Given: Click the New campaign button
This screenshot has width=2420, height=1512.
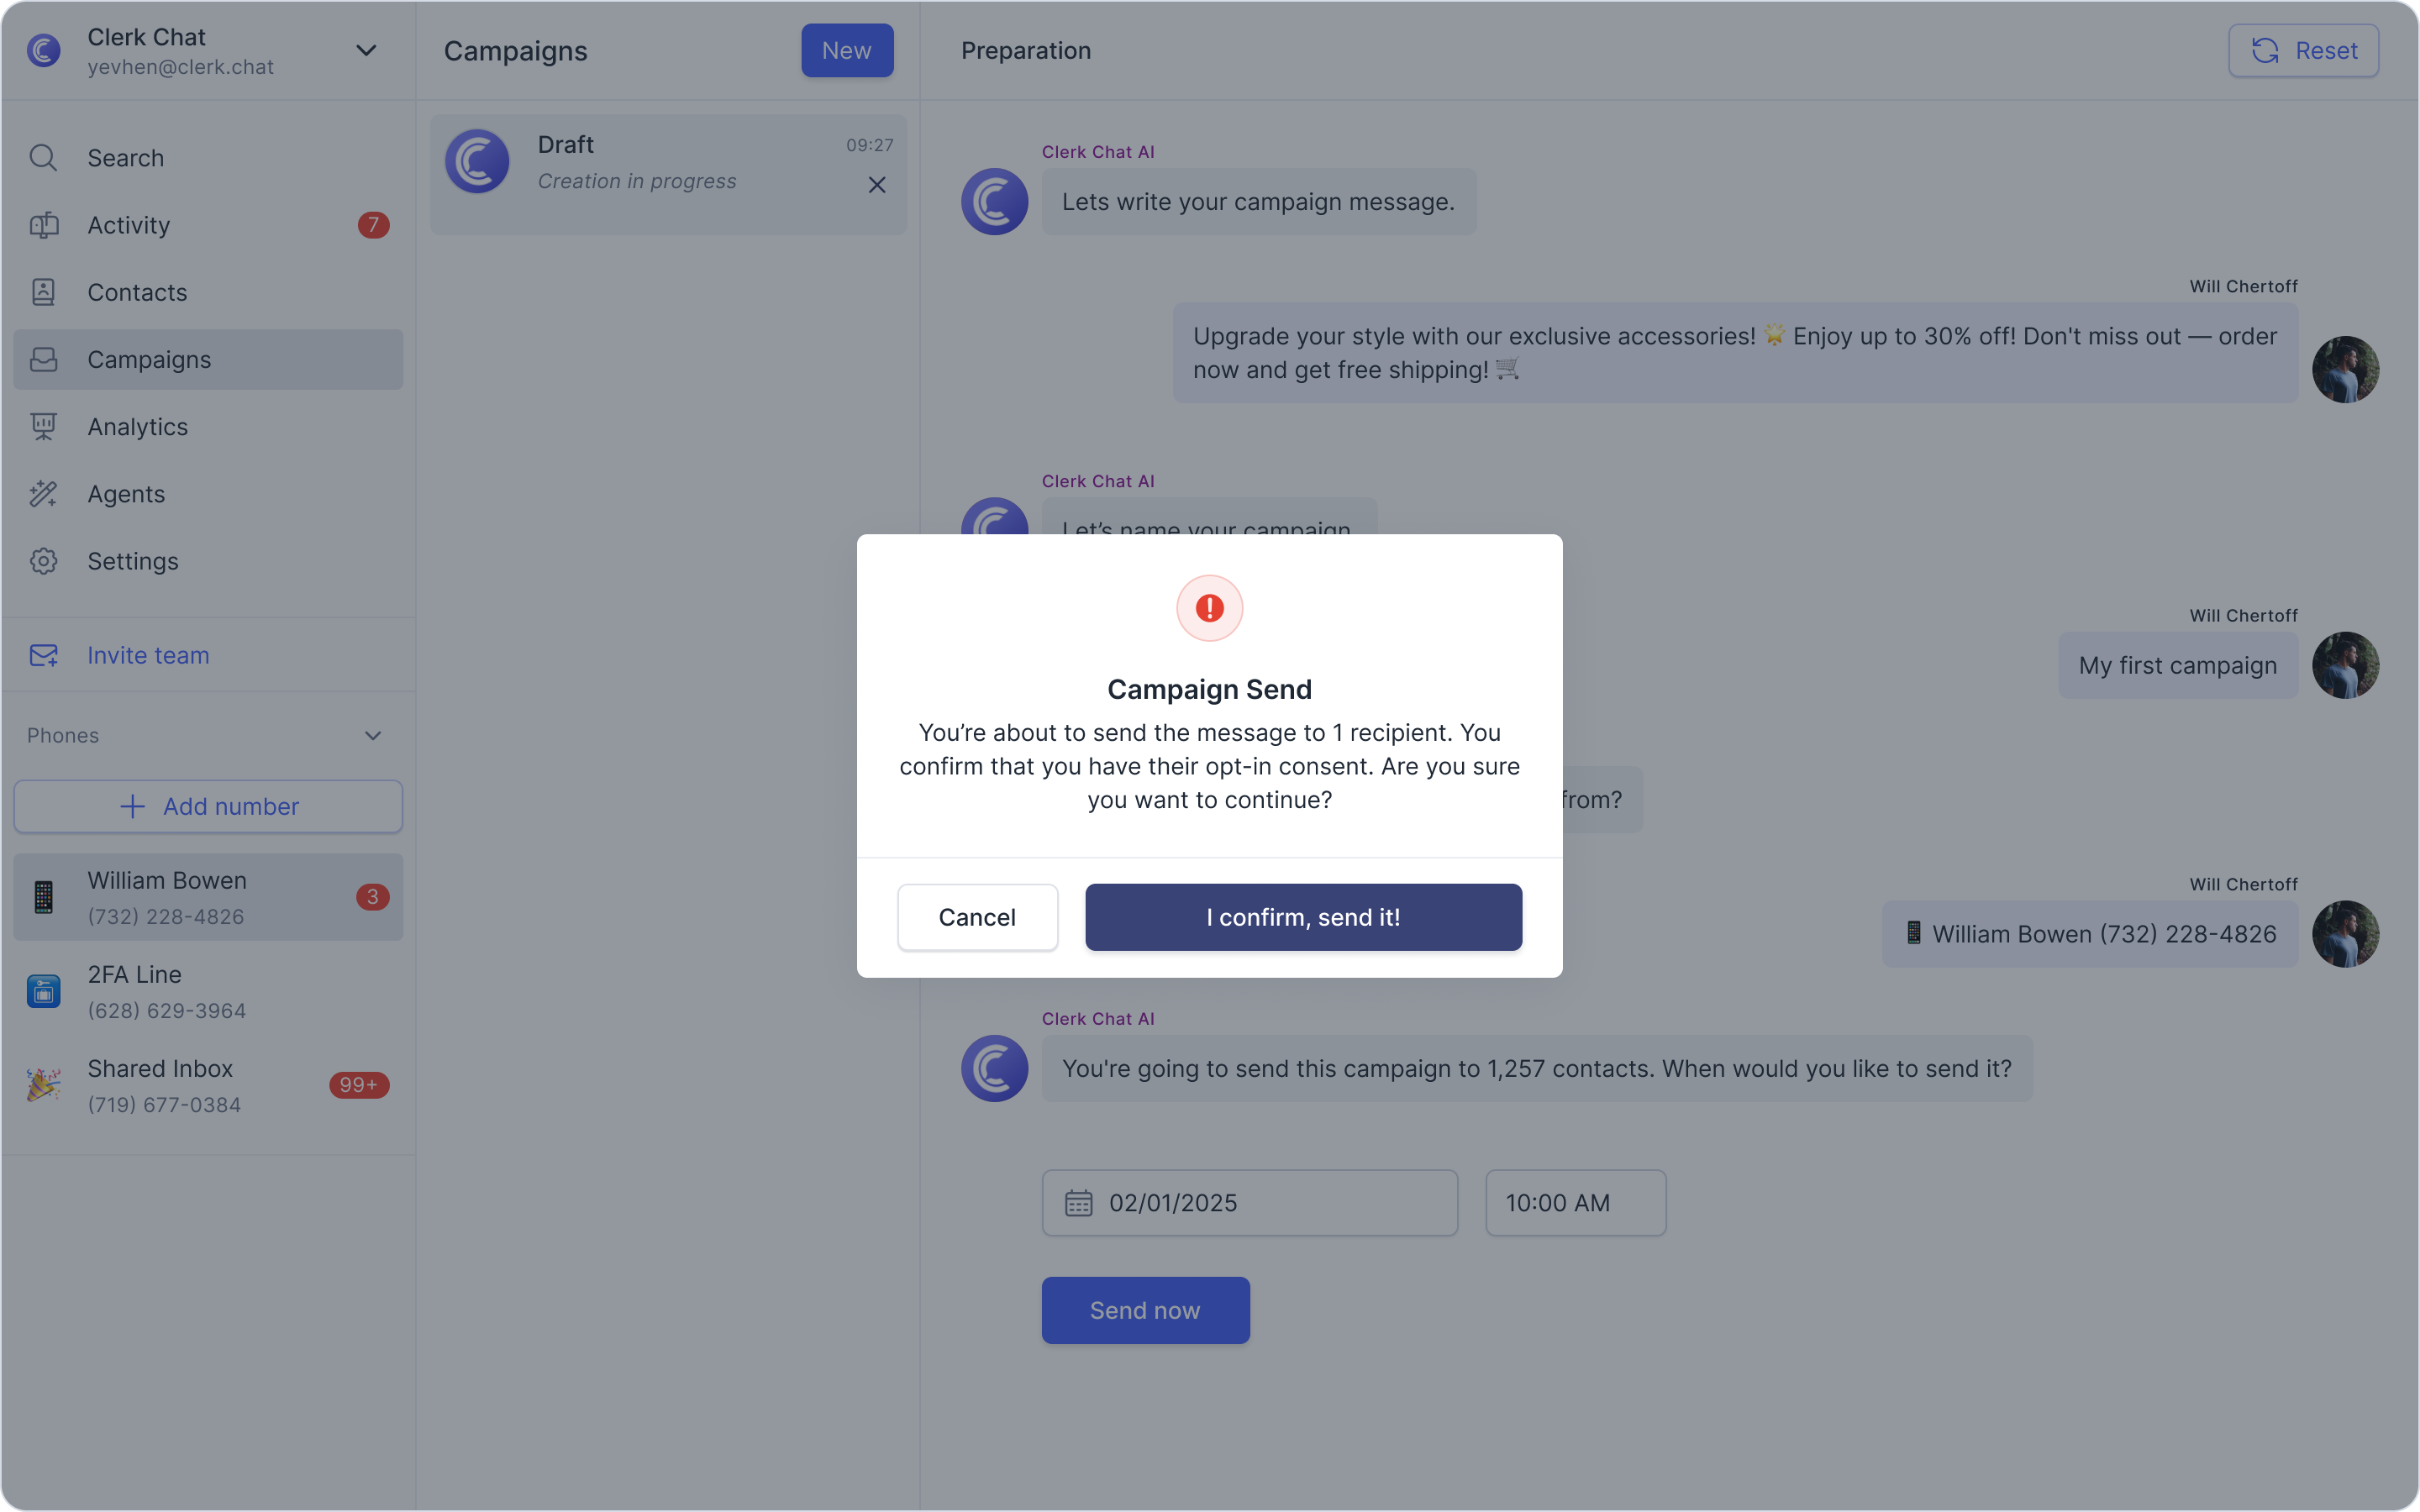Looking at the screenshot, I should tap(847, 50).
